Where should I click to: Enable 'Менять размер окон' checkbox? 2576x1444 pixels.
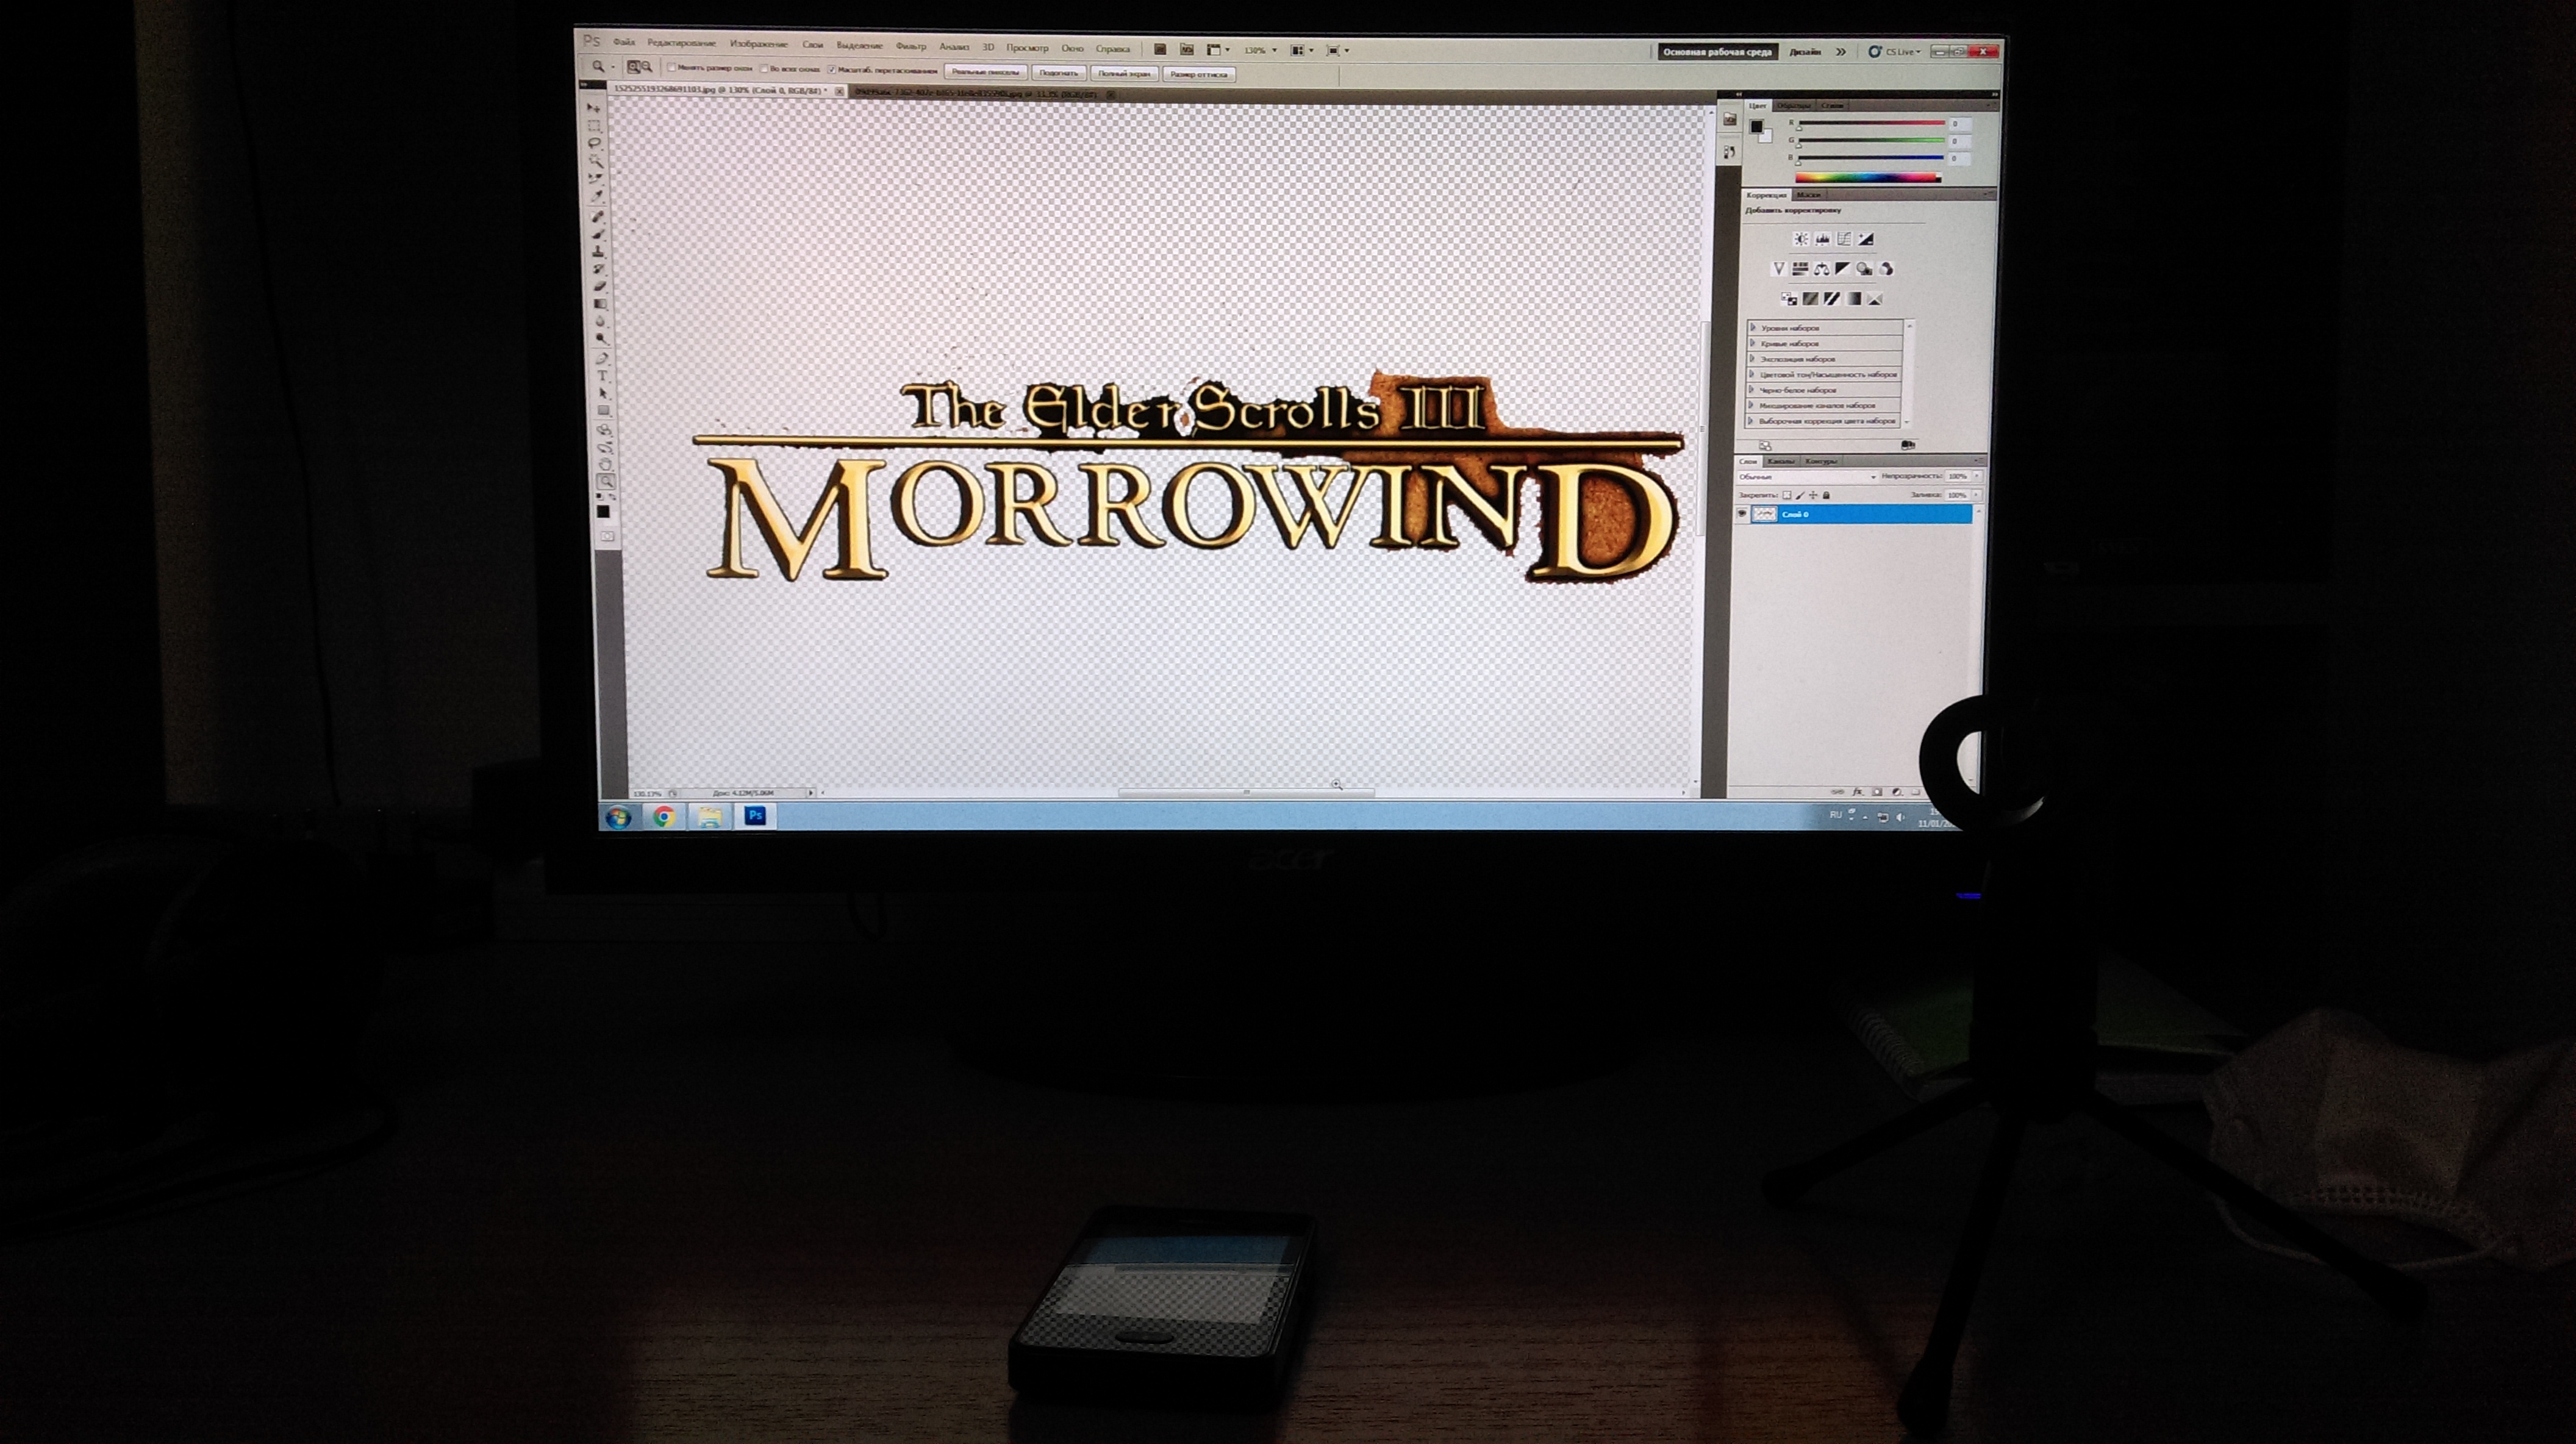click(x=672, y=68)
